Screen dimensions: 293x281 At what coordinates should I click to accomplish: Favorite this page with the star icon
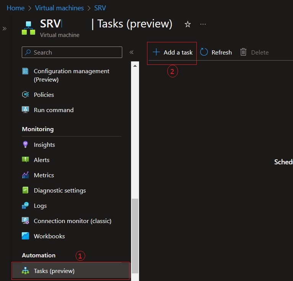coord(188,24)
